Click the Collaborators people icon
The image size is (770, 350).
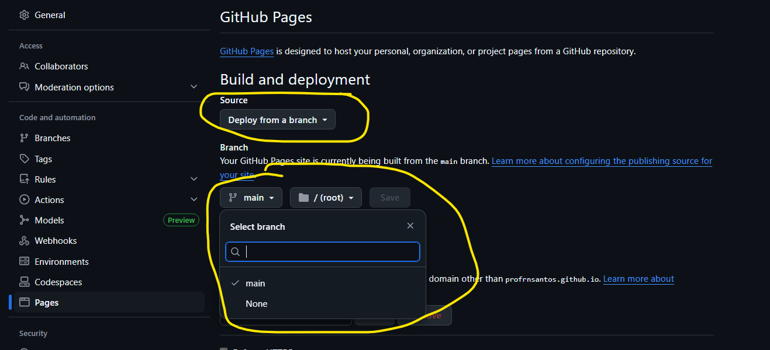coord(24,66)
